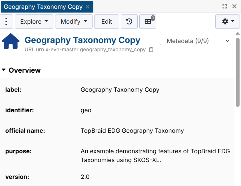Click the label value Geography Taxonomy Copy
241x186 pixels.
120,90
